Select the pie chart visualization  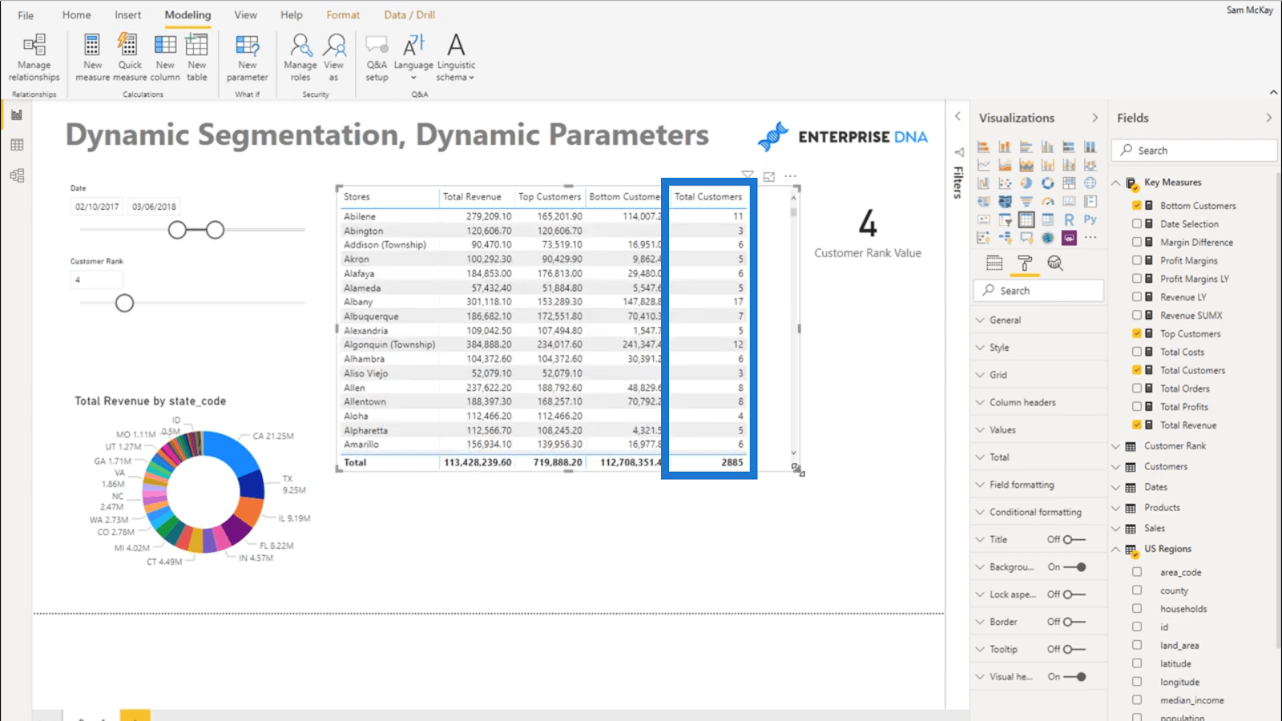pyautogui.click(x=1026, y=183)
